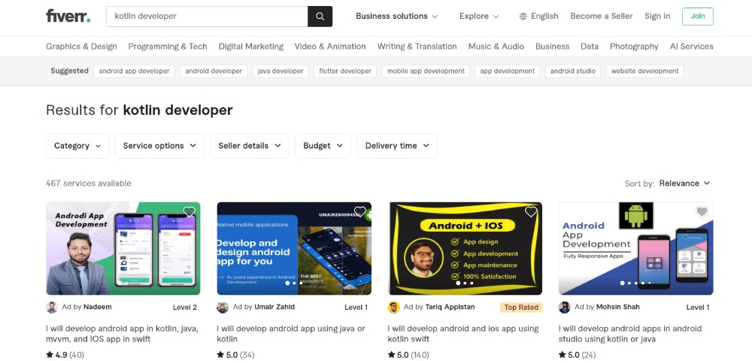The width and height of the screenshot is (752, 361).
Task: Open Writing & Translation category
Action: (x=417, y=47)
